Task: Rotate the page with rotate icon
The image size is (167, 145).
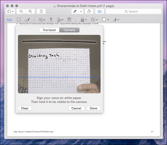Action: point(89,11)
